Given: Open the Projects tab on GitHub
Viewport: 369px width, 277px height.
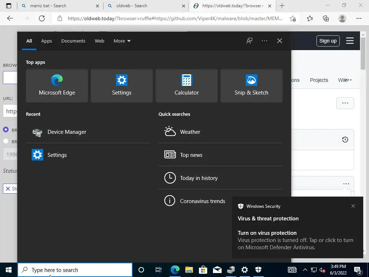Looking at the screenshot, I should click(x=319, y=80).
